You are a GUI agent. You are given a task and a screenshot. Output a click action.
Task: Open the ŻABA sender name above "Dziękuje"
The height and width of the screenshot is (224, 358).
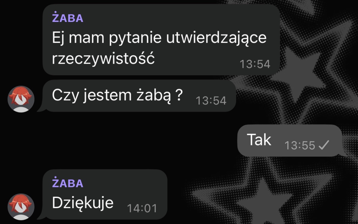(x=68, y=183)
